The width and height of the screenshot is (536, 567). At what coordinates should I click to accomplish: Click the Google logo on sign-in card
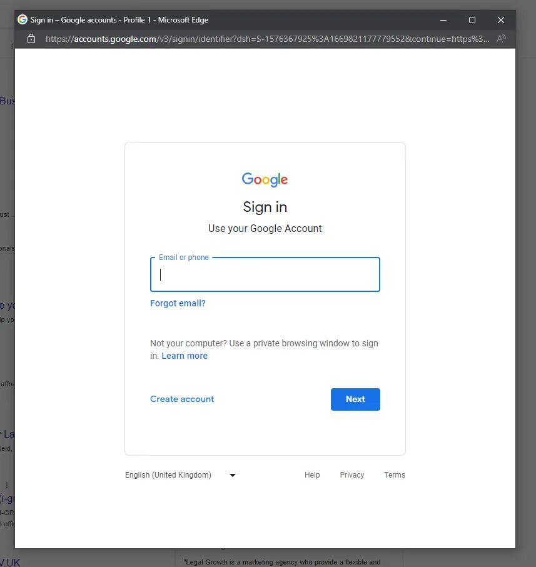click(x=265, y=179)
